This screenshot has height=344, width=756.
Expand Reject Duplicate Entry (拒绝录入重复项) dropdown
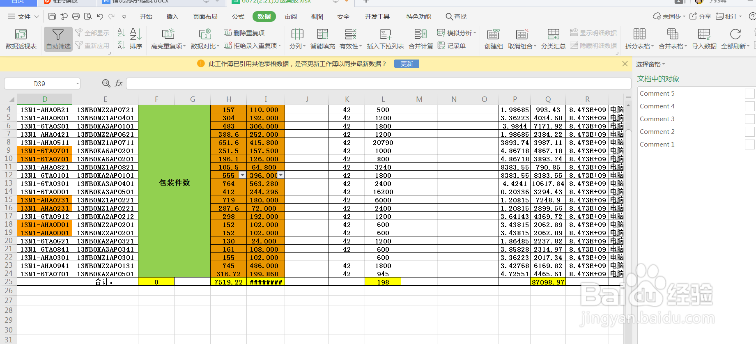[280, 46]
